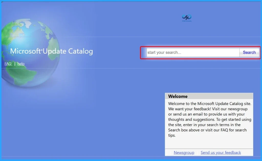
Task: Click the Welcome message paragraph text
Action: click(209, 119)
